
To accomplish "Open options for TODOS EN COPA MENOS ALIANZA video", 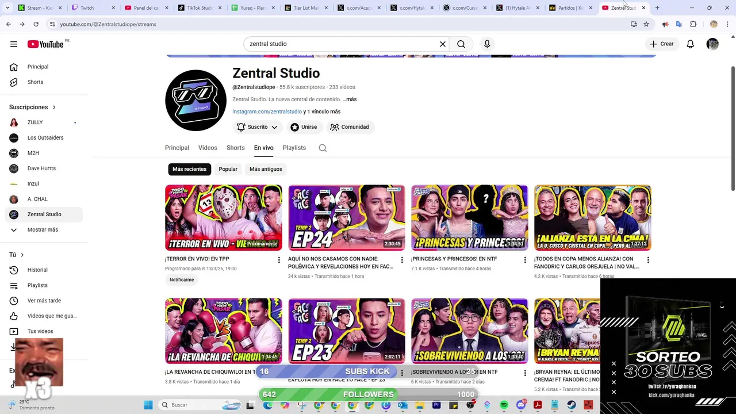I will click(x=648, y=260).
